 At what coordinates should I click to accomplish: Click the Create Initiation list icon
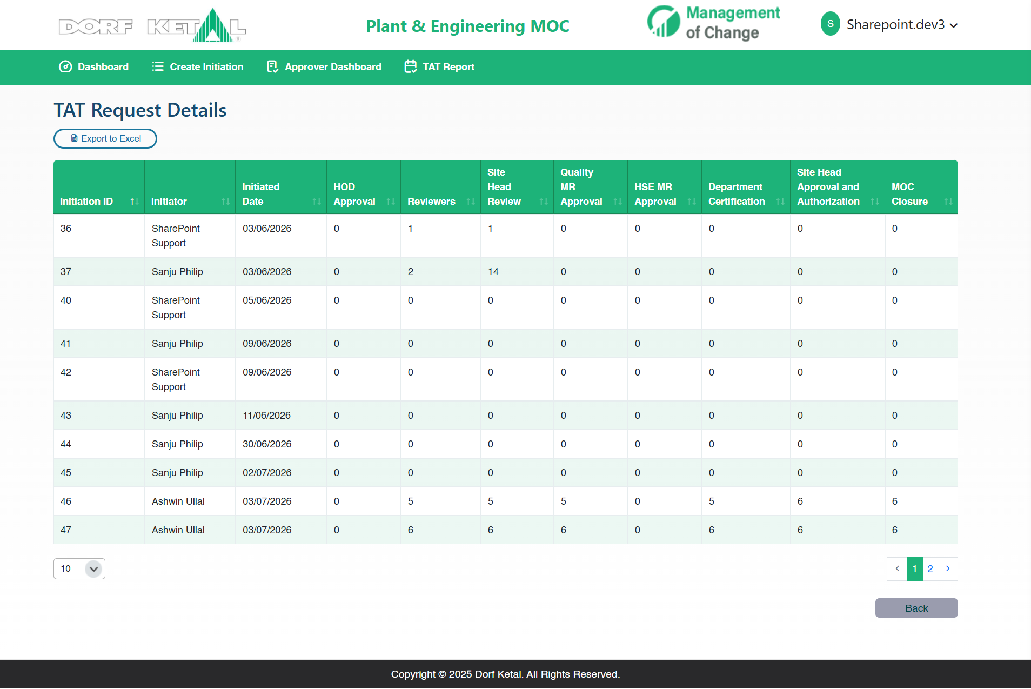[x=158, y=66]
